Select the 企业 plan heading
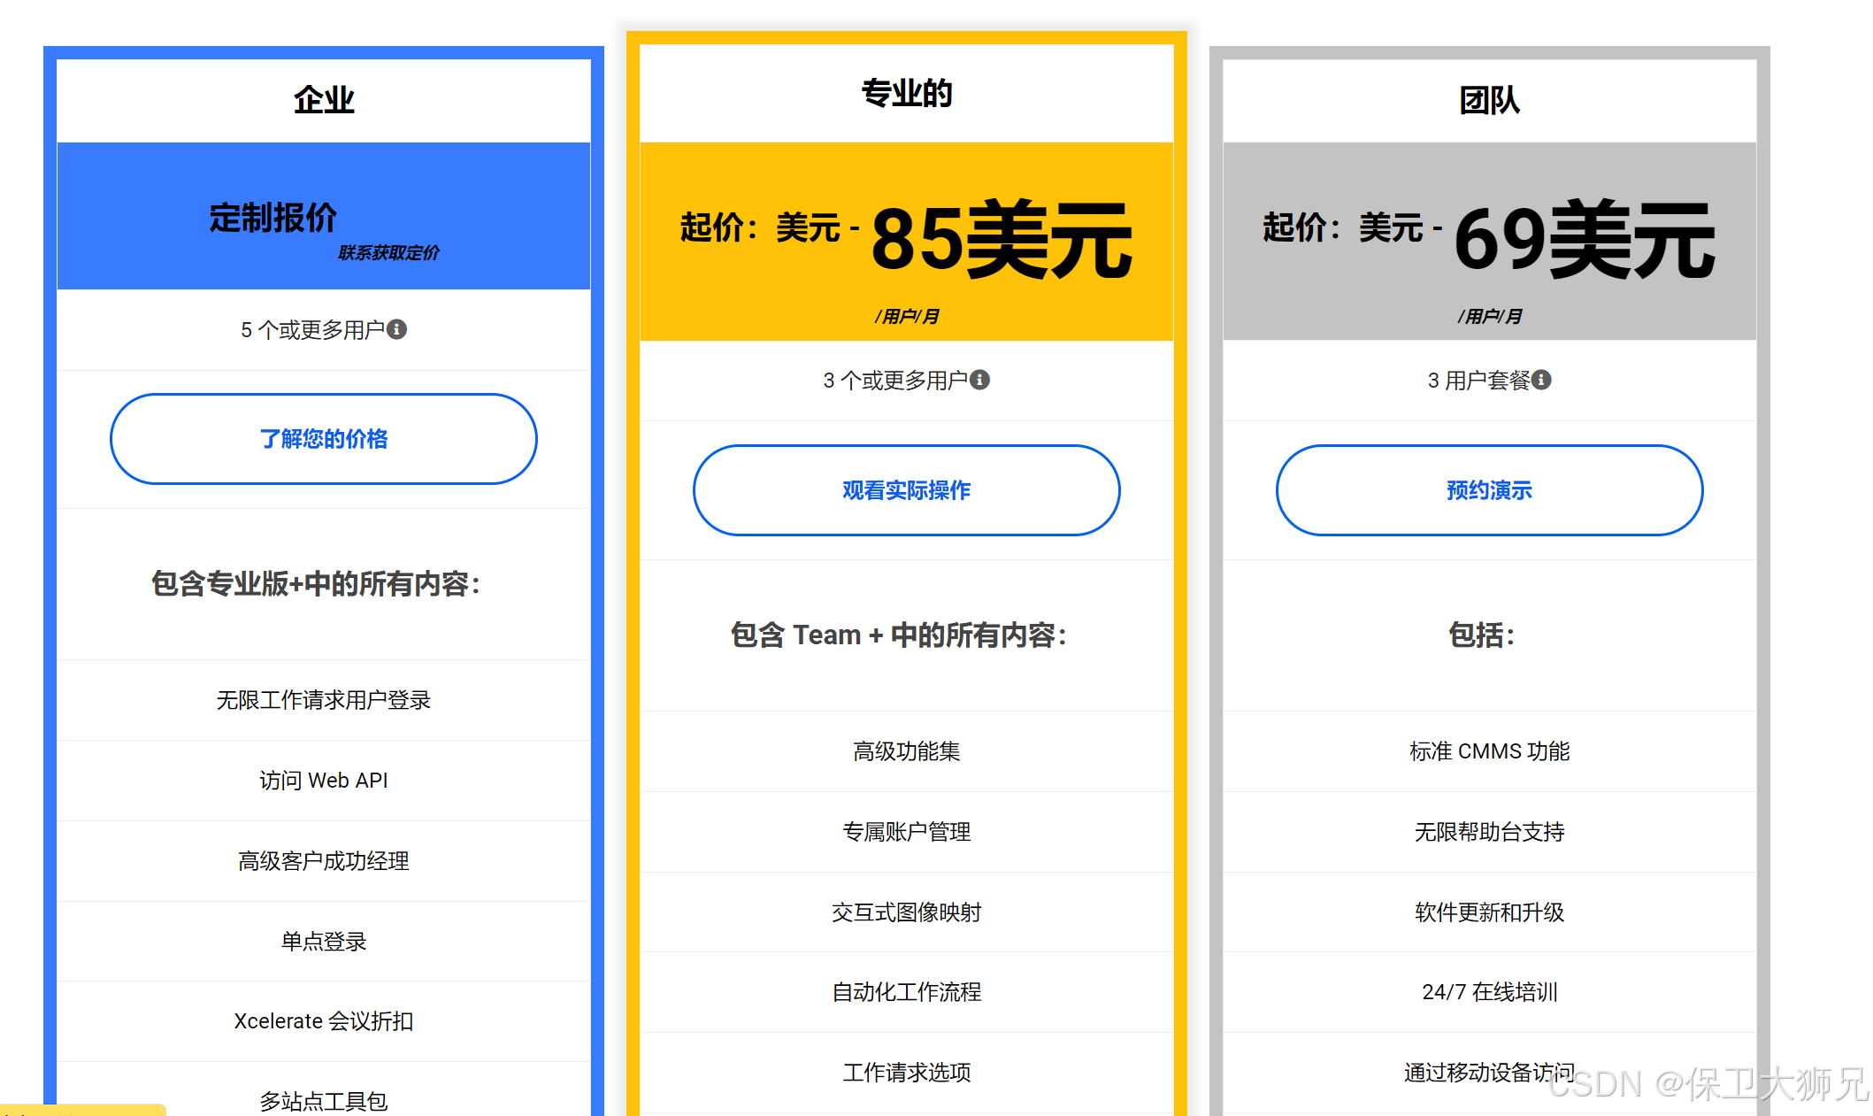Image resolution: width=1873 pixels, height=1116 pixels. click(x=324, y=100)
